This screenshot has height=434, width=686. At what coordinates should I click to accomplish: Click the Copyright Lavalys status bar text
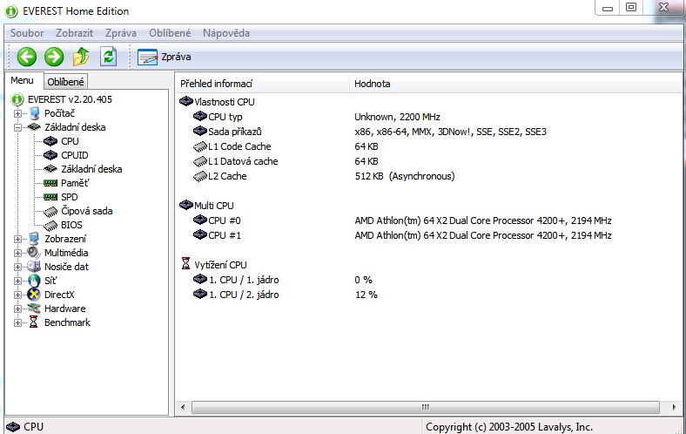[x=509, y=427]
